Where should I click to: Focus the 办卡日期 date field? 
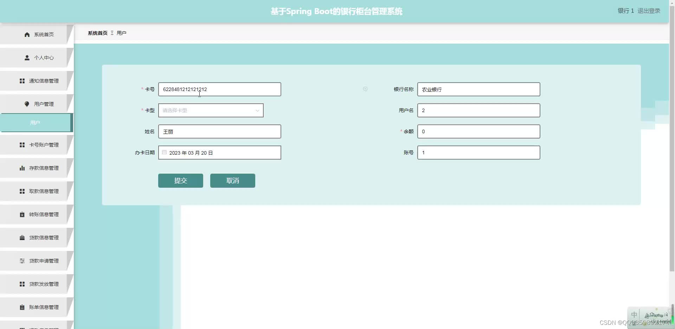pyautogui.click(x=220, y=153)
